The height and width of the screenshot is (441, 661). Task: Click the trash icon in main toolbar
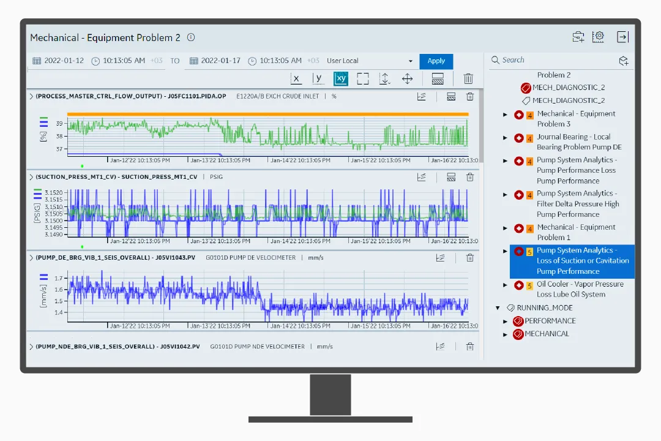click(x=468, y=78)
